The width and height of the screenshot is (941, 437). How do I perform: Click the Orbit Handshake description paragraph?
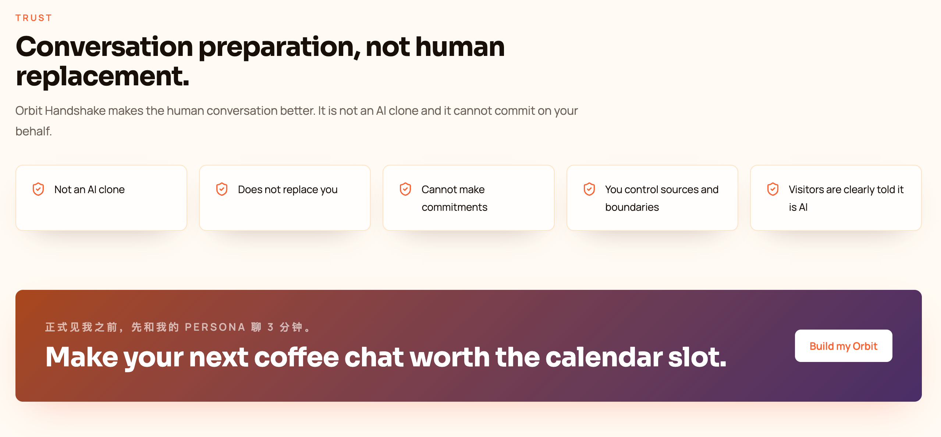click(296, 121)
